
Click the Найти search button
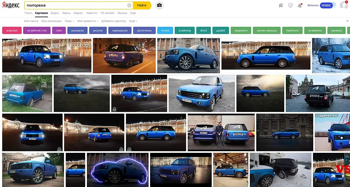point(142,5)
